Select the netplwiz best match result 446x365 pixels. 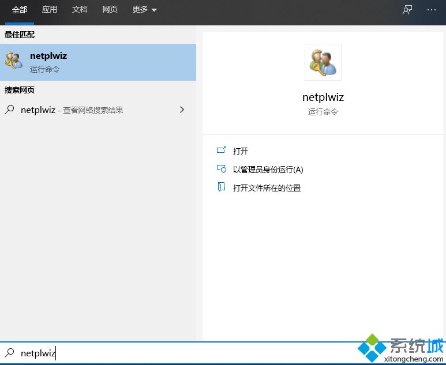tap(98, 62)
